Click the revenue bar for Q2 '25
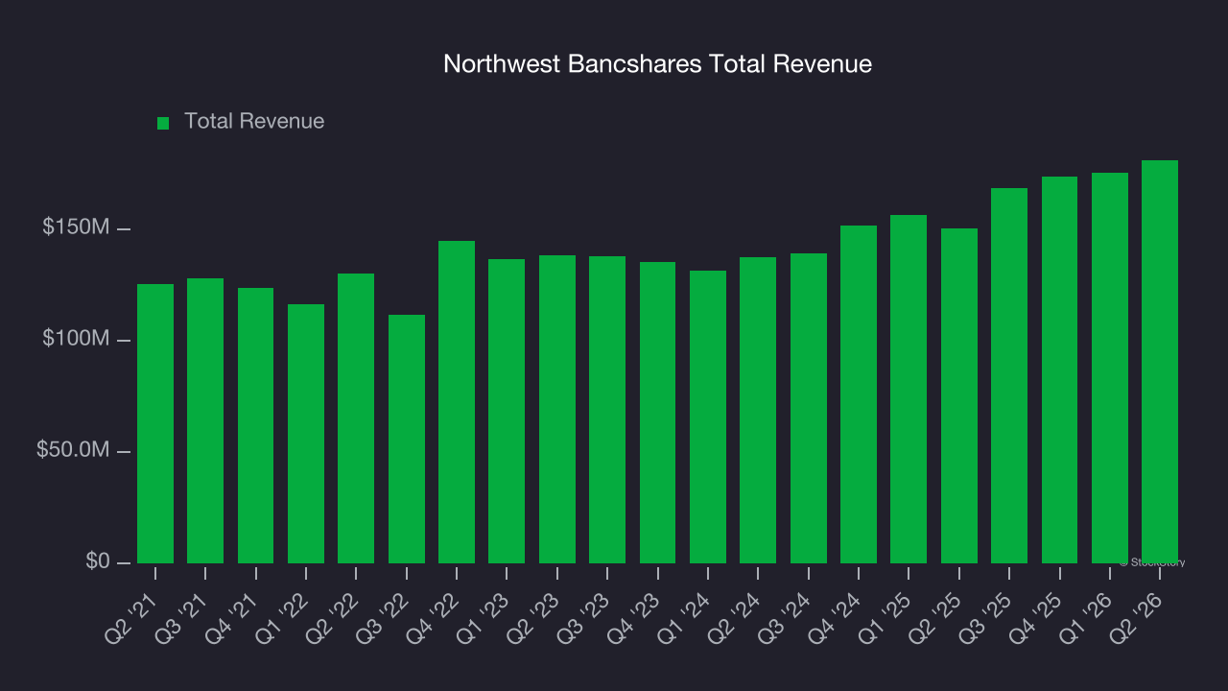1228x691 pixels. point(959,395)
